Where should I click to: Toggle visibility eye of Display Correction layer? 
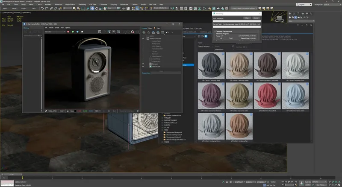click(x=143, y=38)
